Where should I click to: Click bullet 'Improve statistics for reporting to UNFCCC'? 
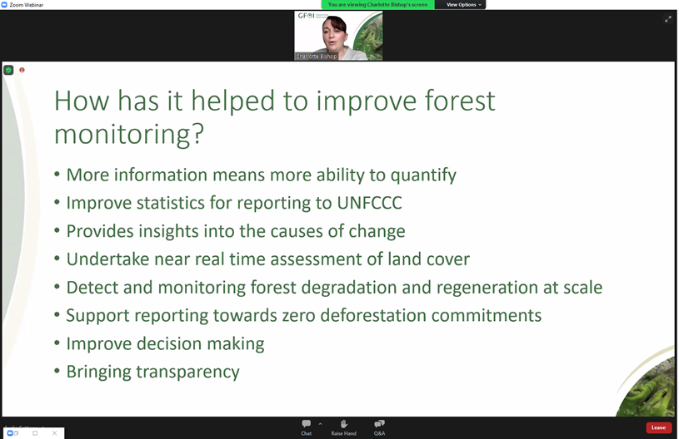coord(234,203)
